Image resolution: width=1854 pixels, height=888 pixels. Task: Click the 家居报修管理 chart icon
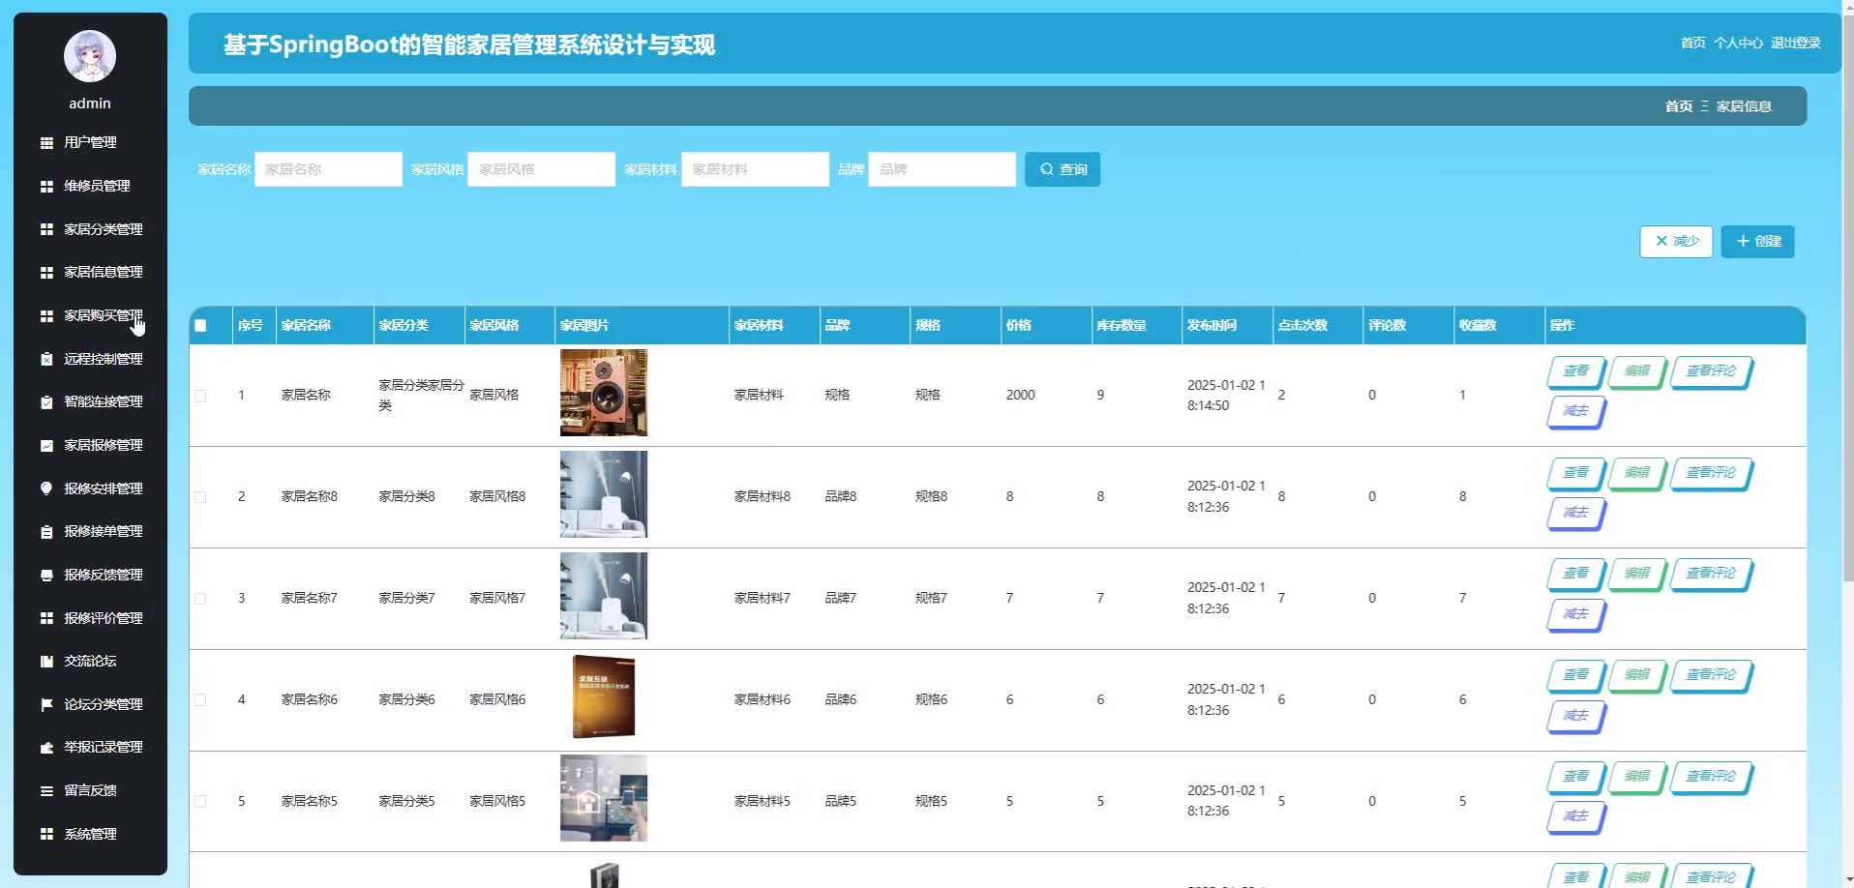[x=46, y=446]
